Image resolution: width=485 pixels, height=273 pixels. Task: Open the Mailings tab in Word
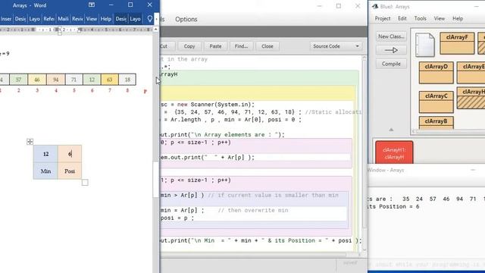[63, 19]
